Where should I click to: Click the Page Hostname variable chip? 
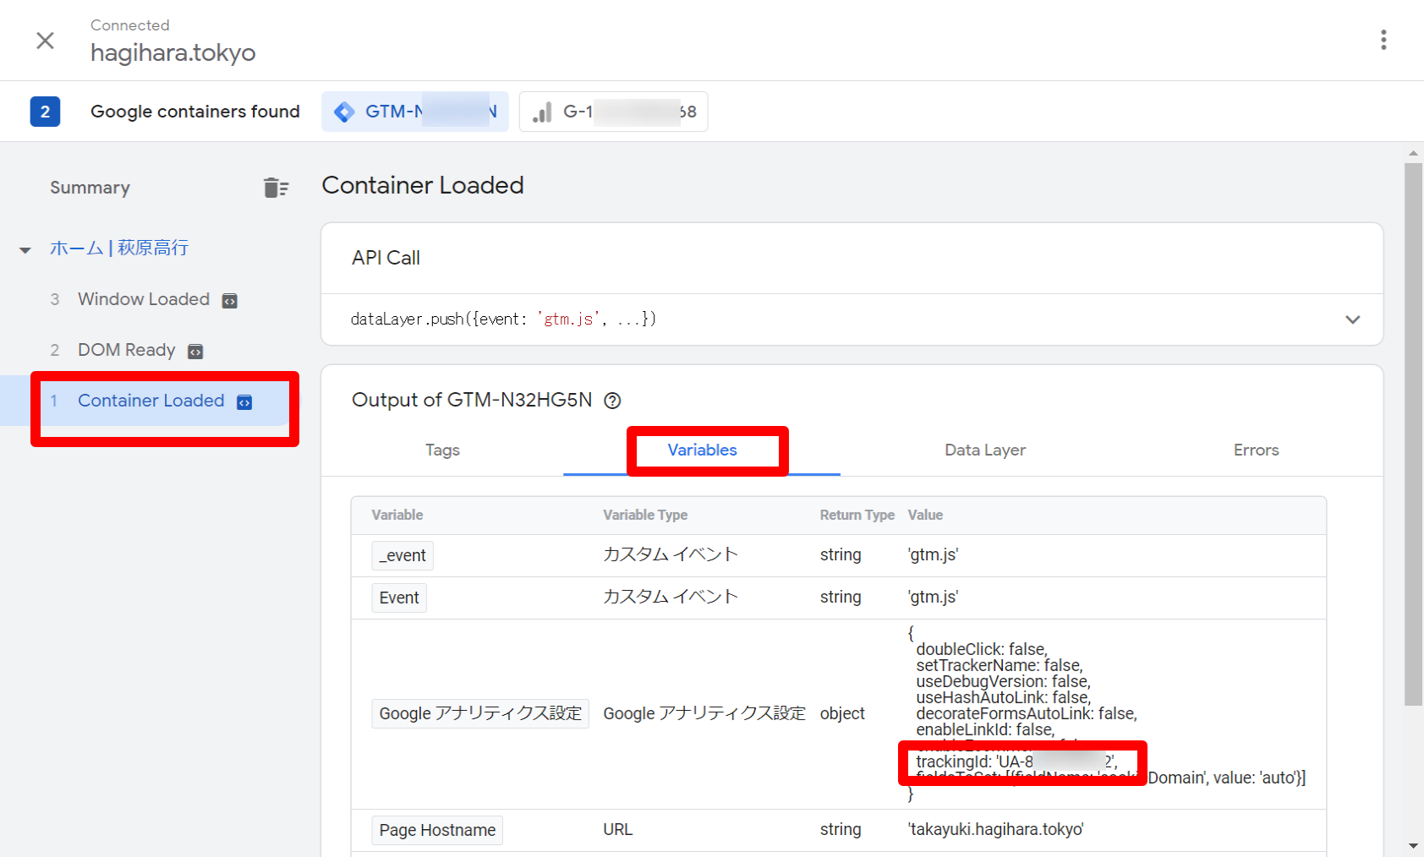437,830
